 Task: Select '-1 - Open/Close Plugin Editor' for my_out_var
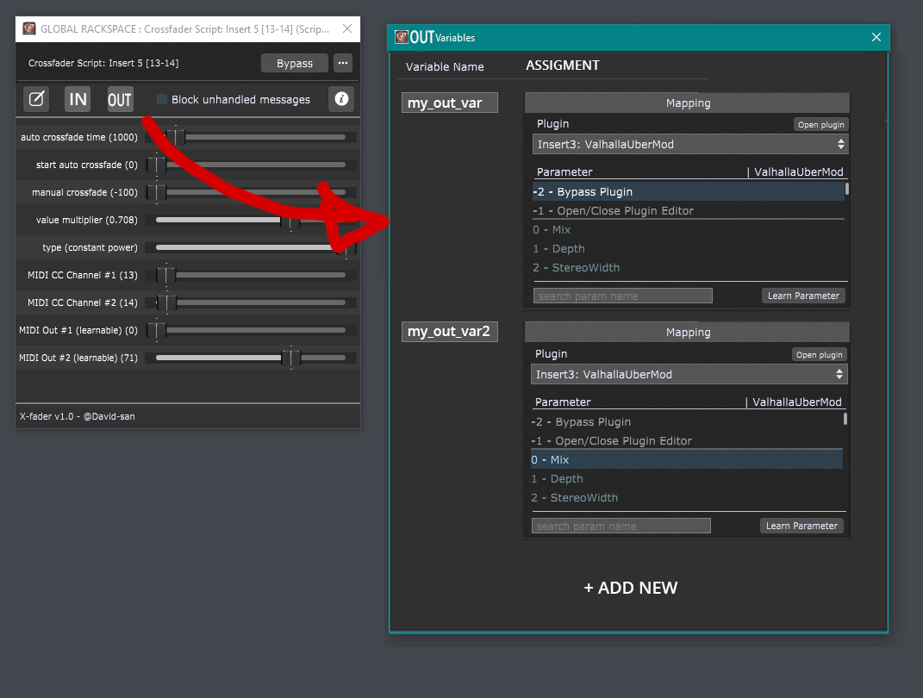pos(688,211)
